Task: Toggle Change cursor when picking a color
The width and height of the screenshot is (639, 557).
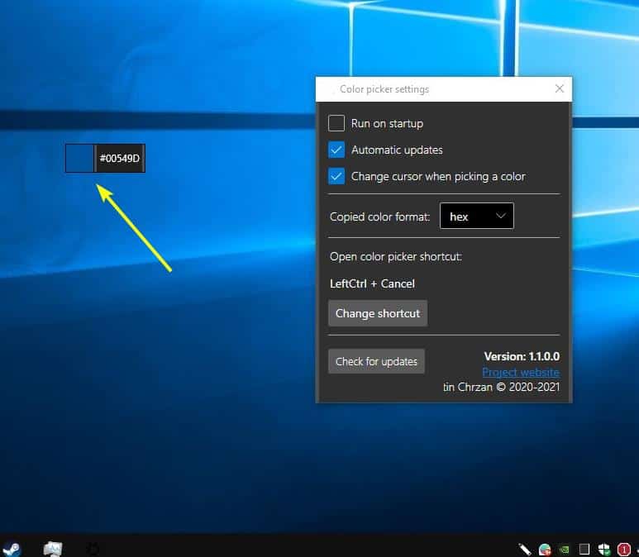Action: pyautogui.click(x=336, y=176)
